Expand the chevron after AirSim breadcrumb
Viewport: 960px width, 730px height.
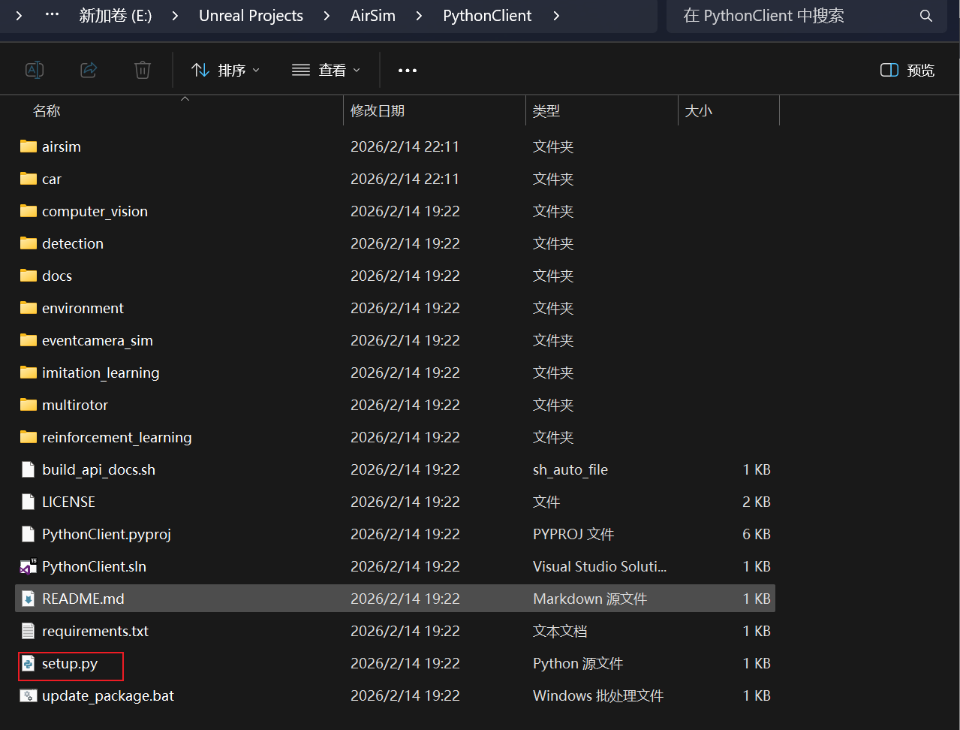419,16
